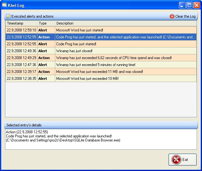The width and height of the screenshot is (202, 171).
Task: Click the SQLite Database Browser.exe path in details
Action: tap(63, 140)
